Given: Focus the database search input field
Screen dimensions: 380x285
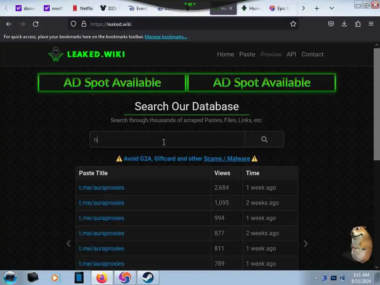Looking at the screenshot, I should click(x=167, y=140).
